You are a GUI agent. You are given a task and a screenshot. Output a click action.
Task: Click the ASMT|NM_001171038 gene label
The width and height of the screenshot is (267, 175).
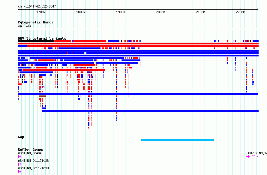[x=33, y=161]
